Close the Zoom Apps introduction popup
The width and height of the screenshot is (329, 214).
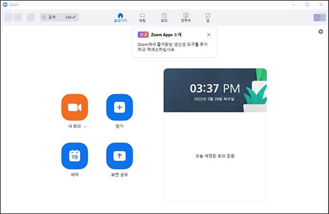[209, 35]
